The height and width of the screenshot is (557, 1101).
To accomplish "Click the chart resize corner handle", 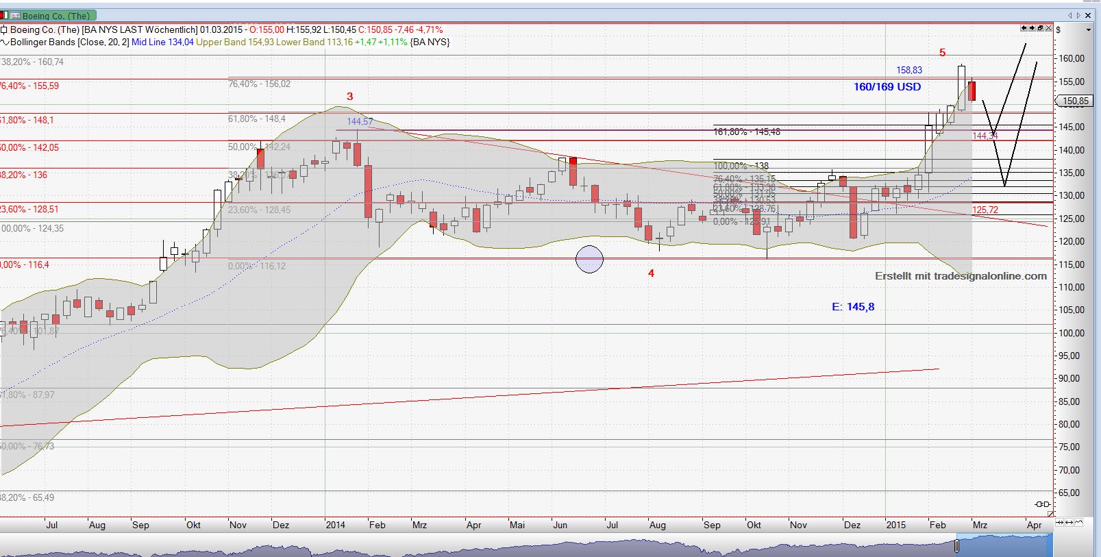I will click(1051, 513).
